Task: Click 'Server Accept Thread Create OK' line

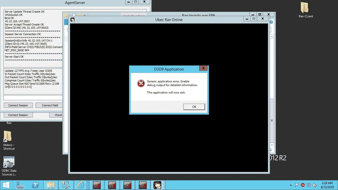Action: [25, 25]
